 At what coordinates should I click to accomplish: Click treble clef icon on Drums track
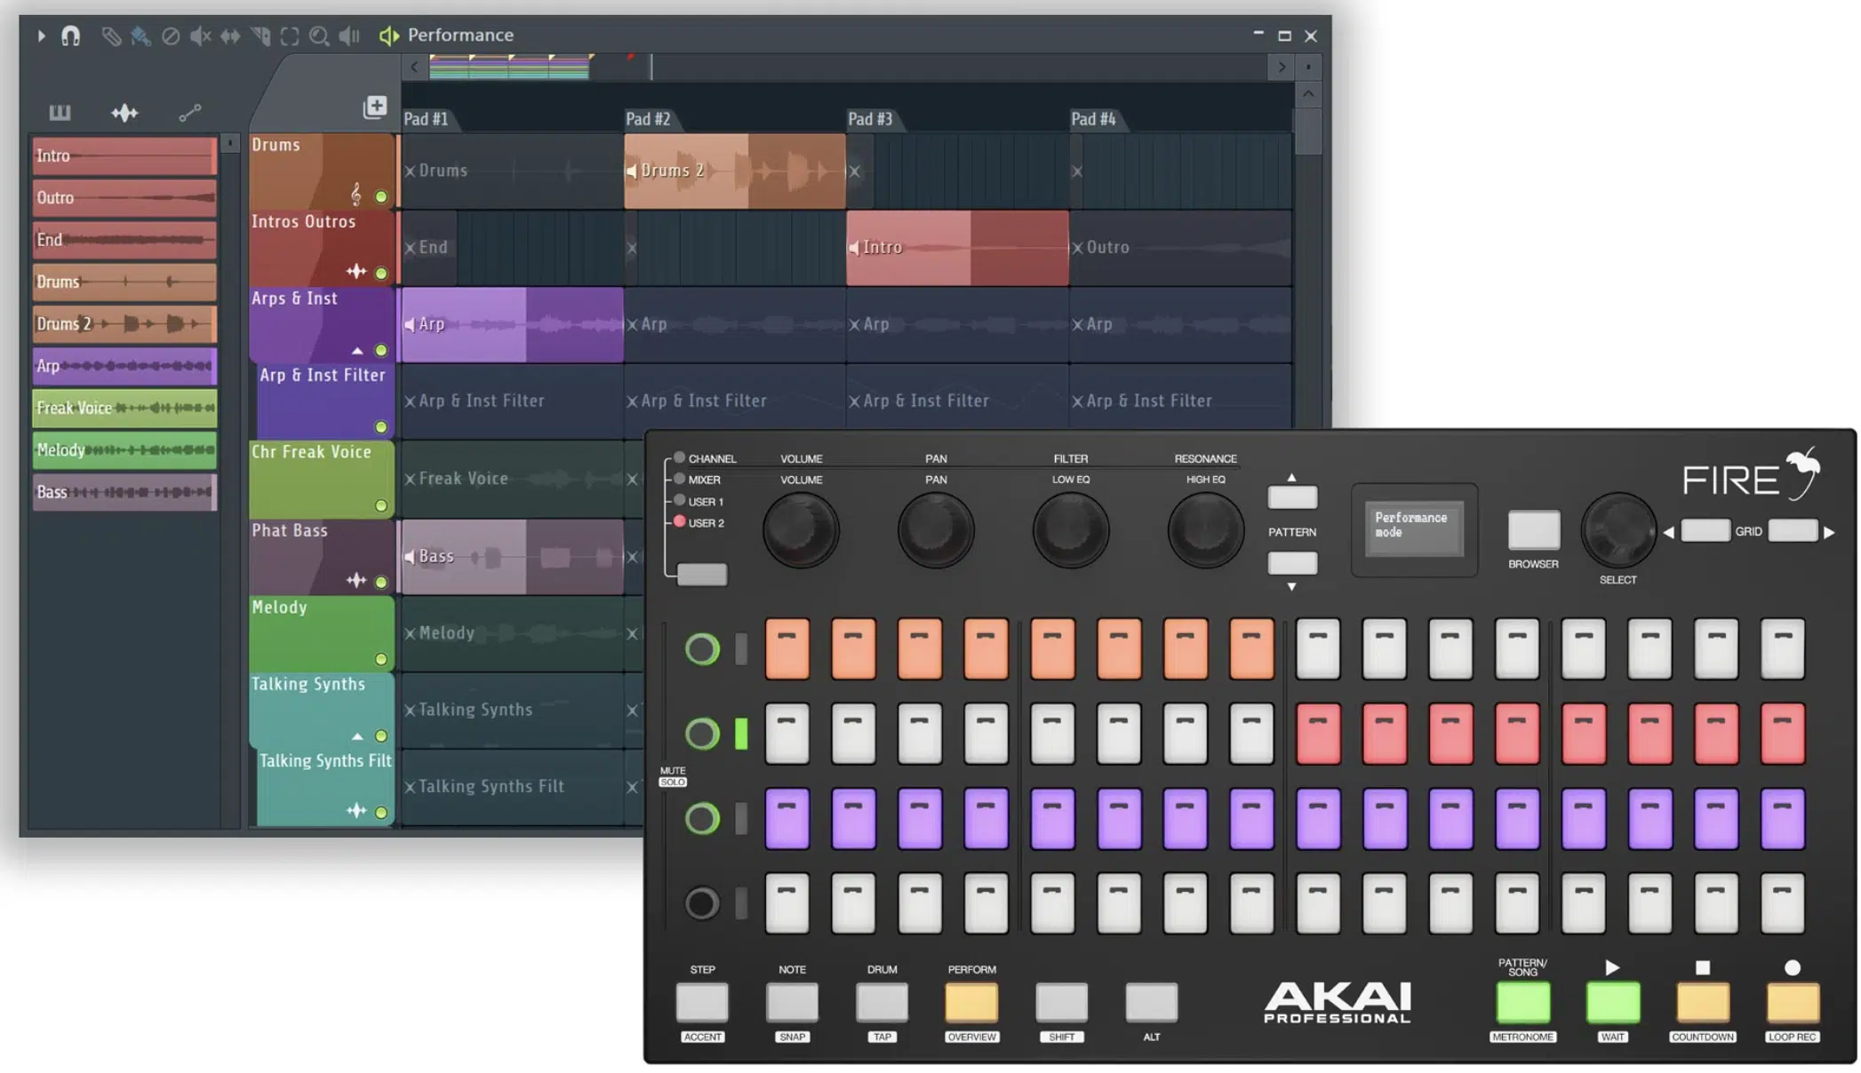(x=356, y=194)
